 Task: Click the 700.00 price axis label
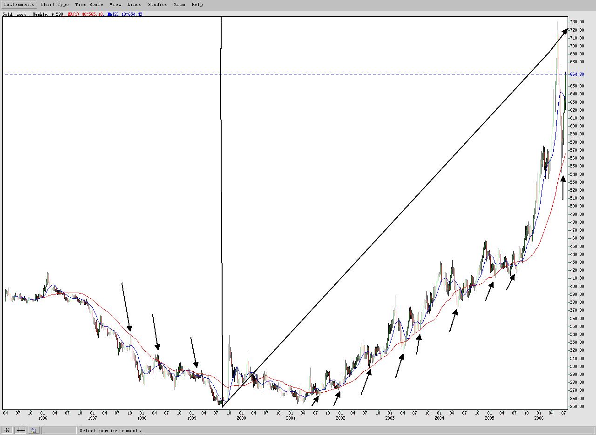pos(577,46)
